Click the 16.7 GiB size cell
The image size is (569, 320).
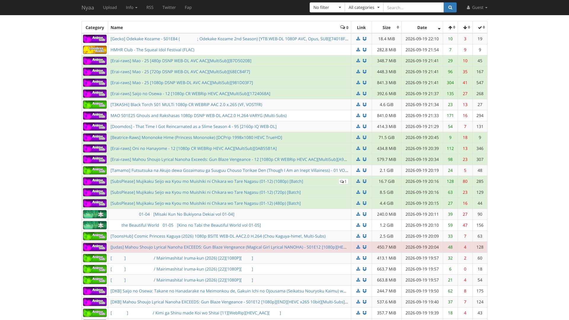[x=386, y=181]
